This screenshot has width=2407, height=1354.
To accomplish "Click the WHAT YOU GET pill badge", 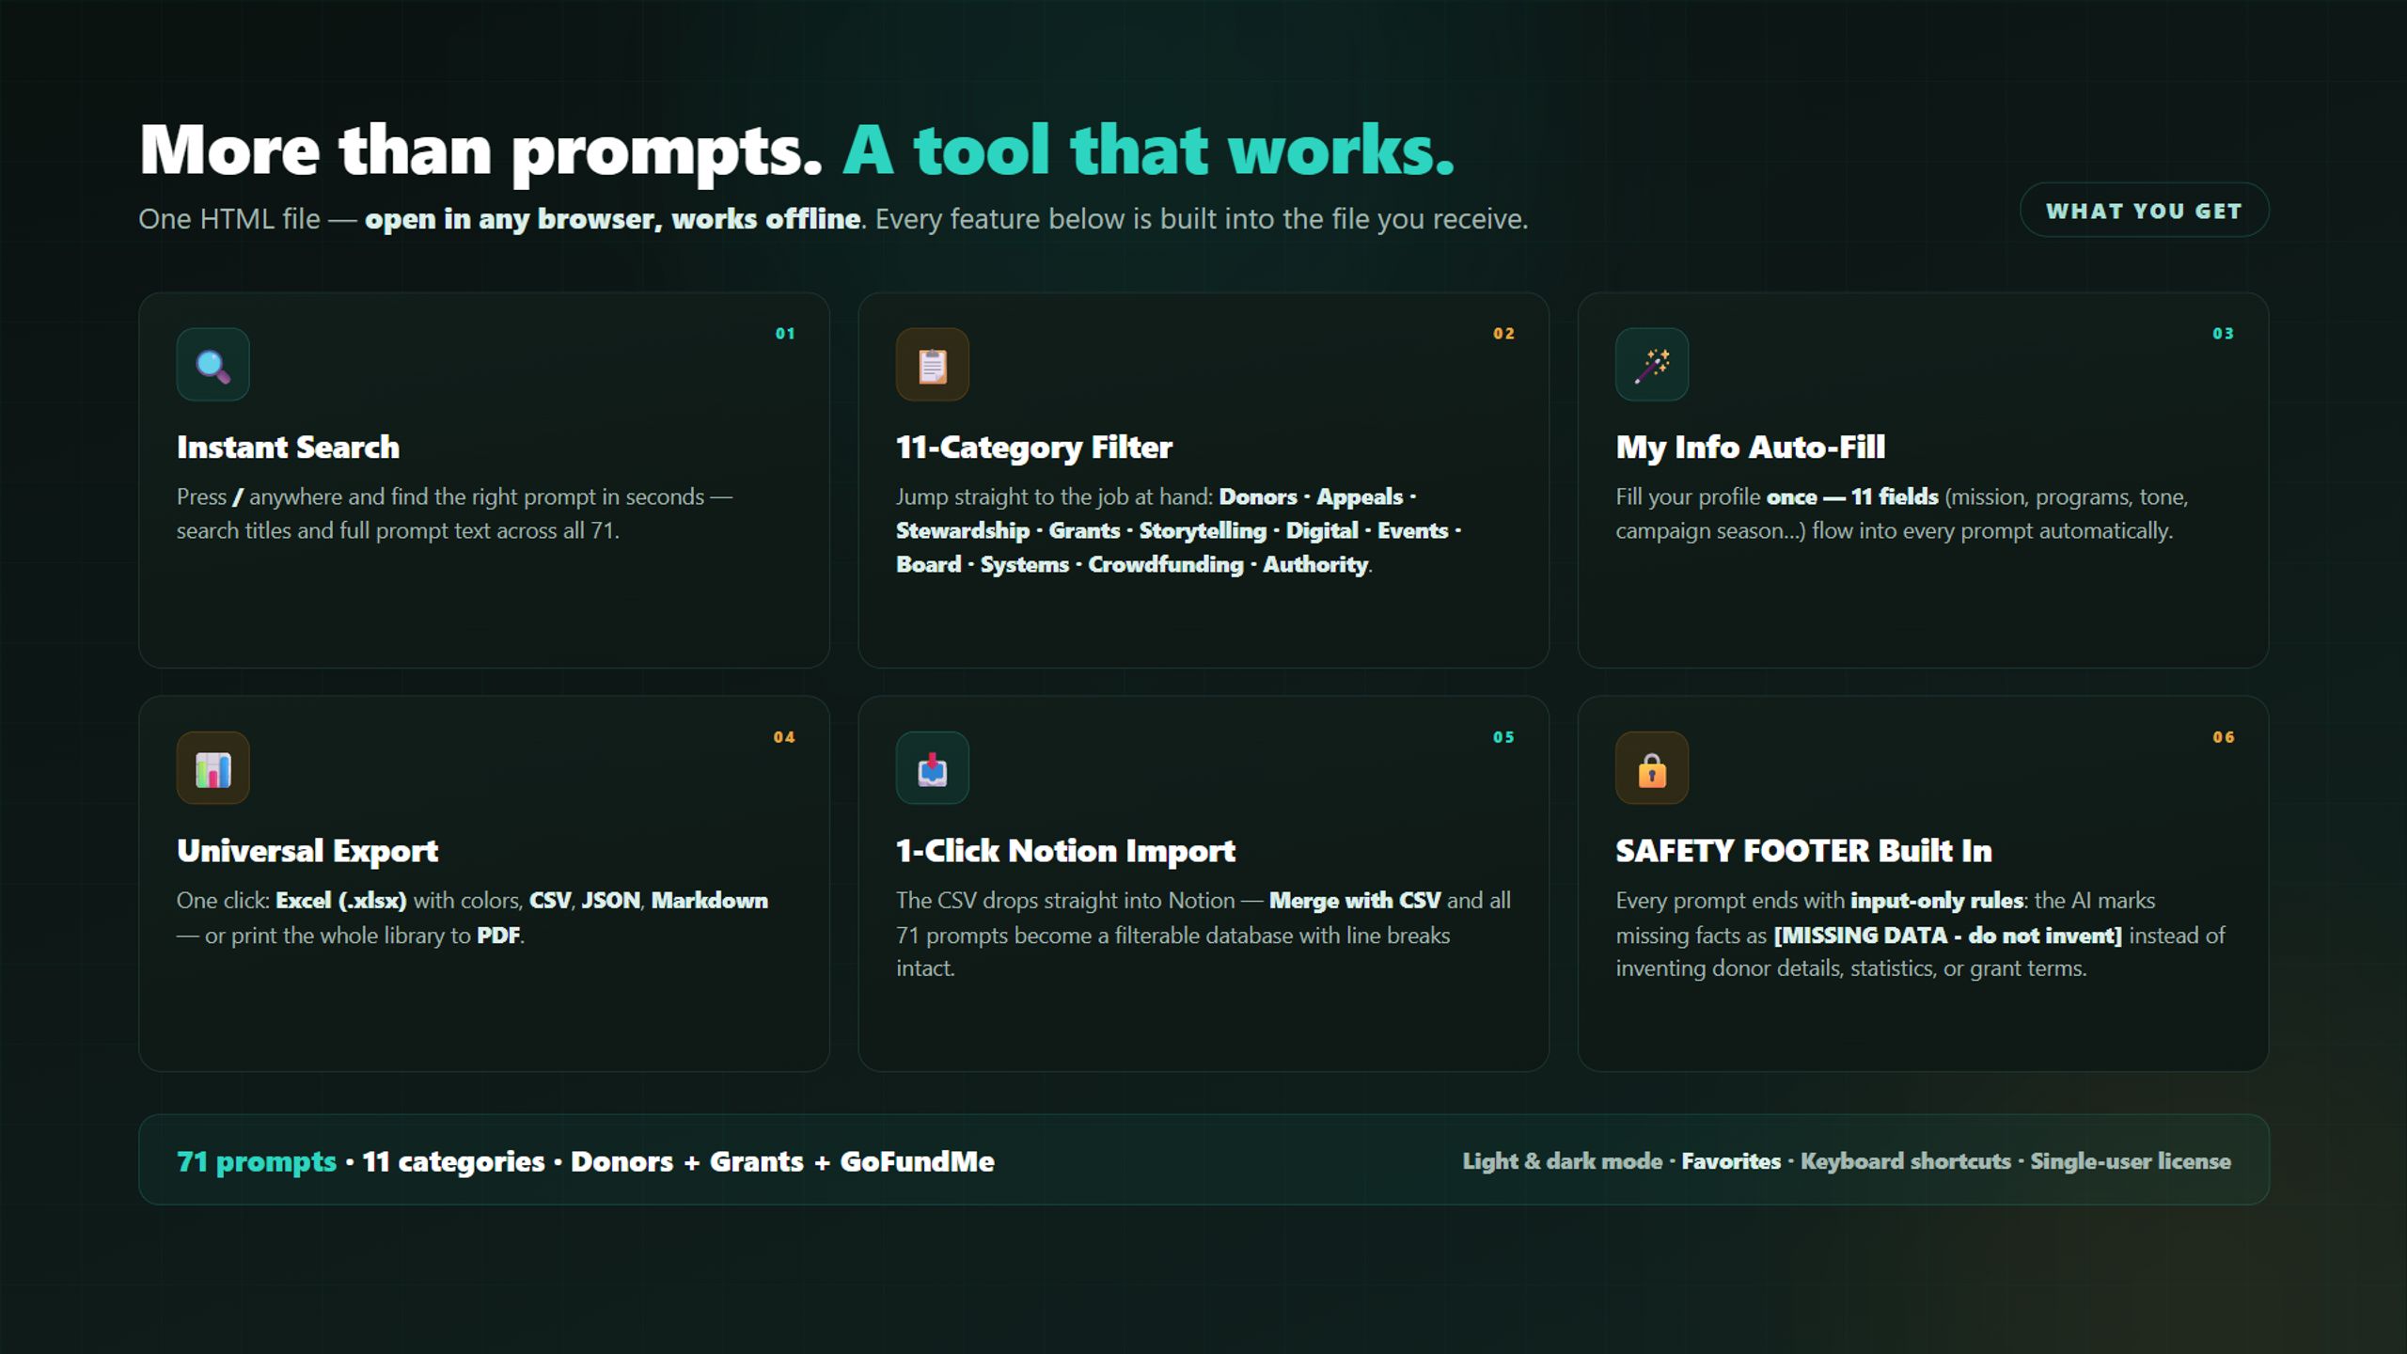I will 2144,211.
